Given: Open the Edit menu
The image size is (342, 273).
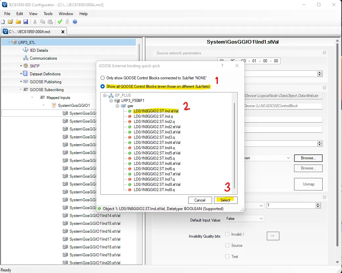Looking at the screenshot, I should pos(20,14).
